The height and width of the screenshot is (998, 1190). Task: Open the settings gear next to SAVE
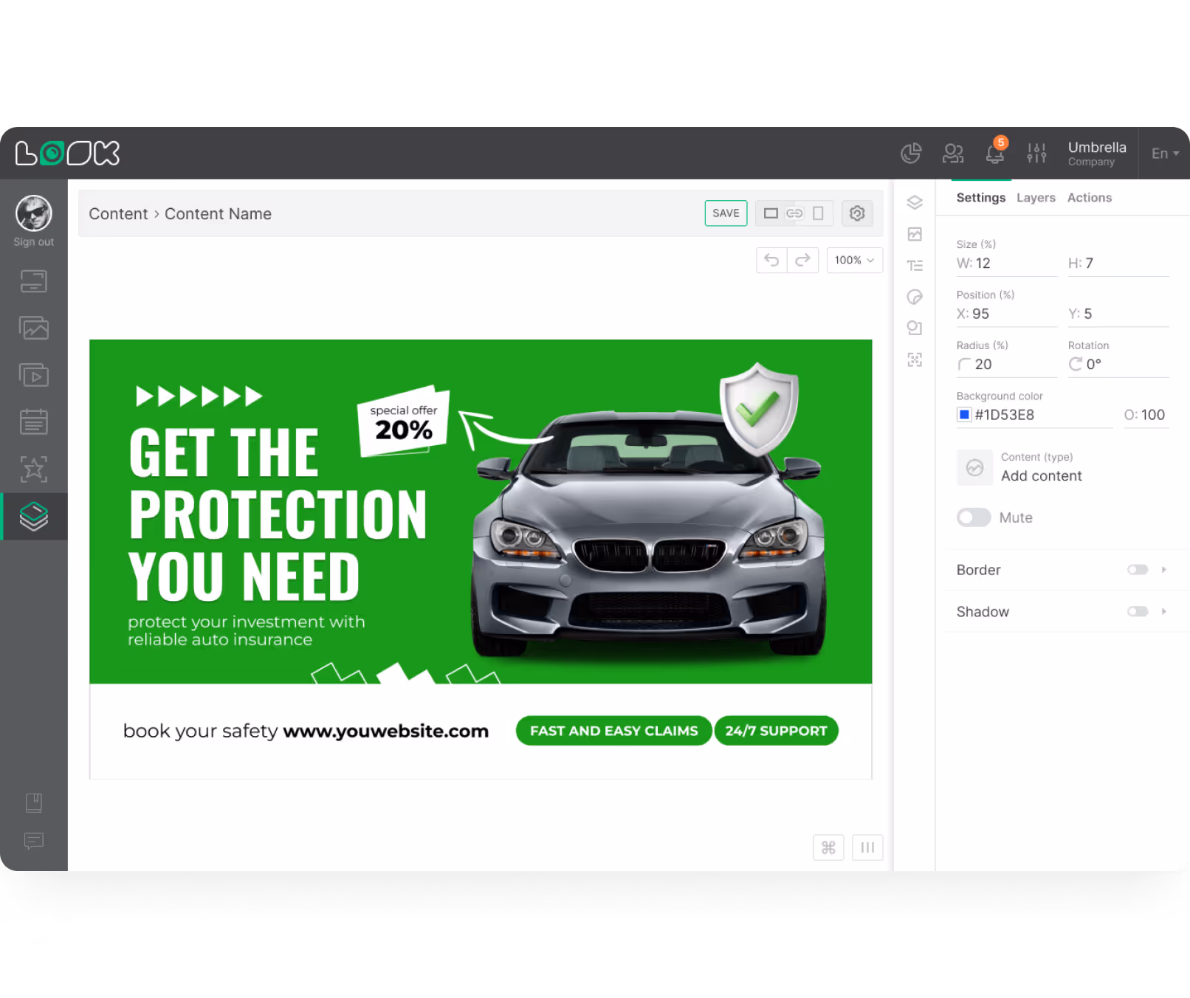pos(856,213)
